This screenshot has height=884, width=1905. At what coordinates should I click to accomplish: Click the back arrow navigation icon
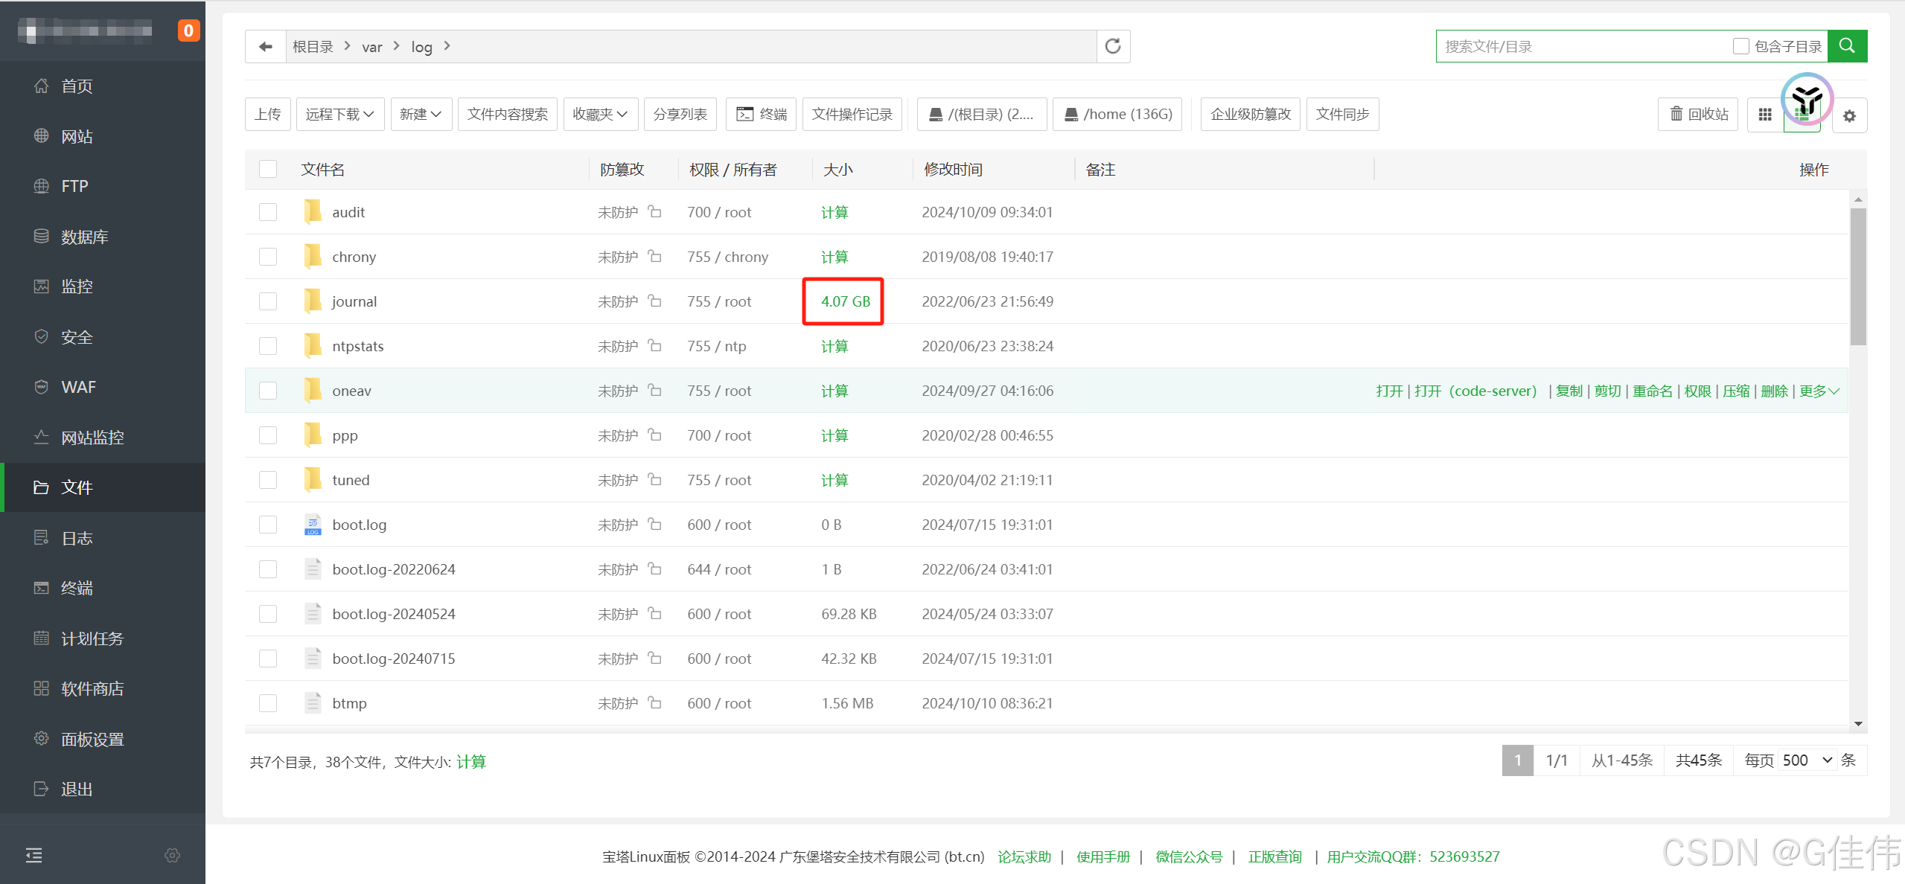265,47
